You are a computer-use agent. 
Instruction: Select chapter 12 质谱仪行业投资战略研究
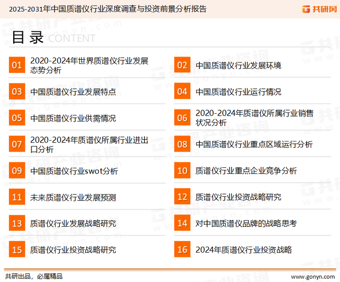click(238, 197)
